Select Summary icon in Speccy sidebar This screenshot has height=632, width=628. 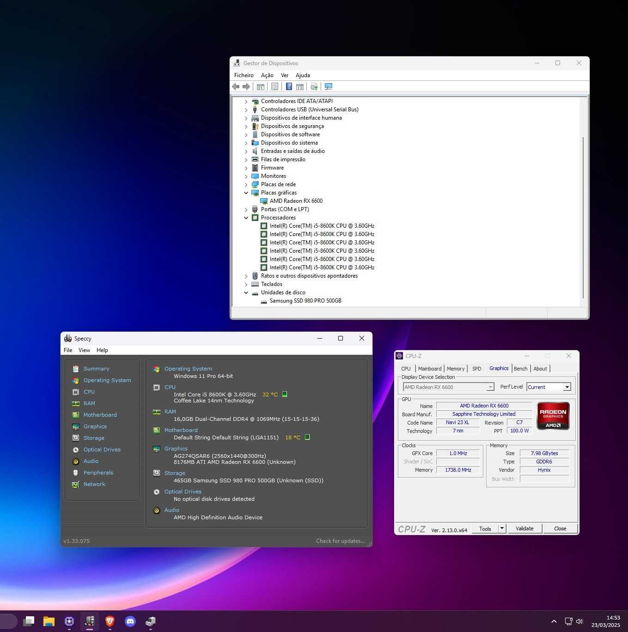(x=76, y=369)
